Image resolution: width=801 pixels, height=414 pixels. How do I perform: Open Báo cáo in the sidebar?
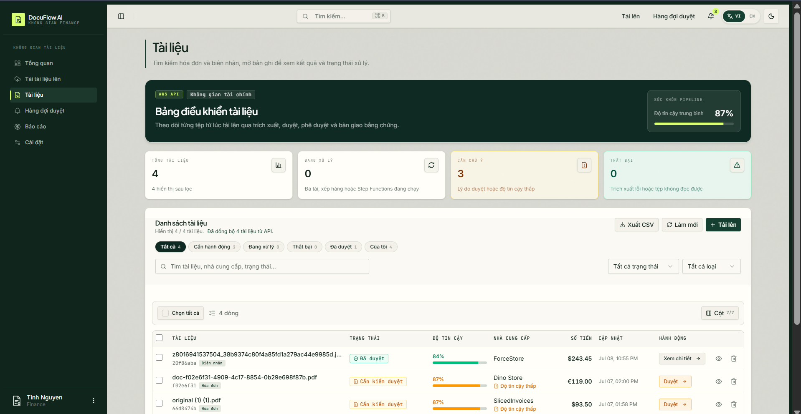point(53,127)
